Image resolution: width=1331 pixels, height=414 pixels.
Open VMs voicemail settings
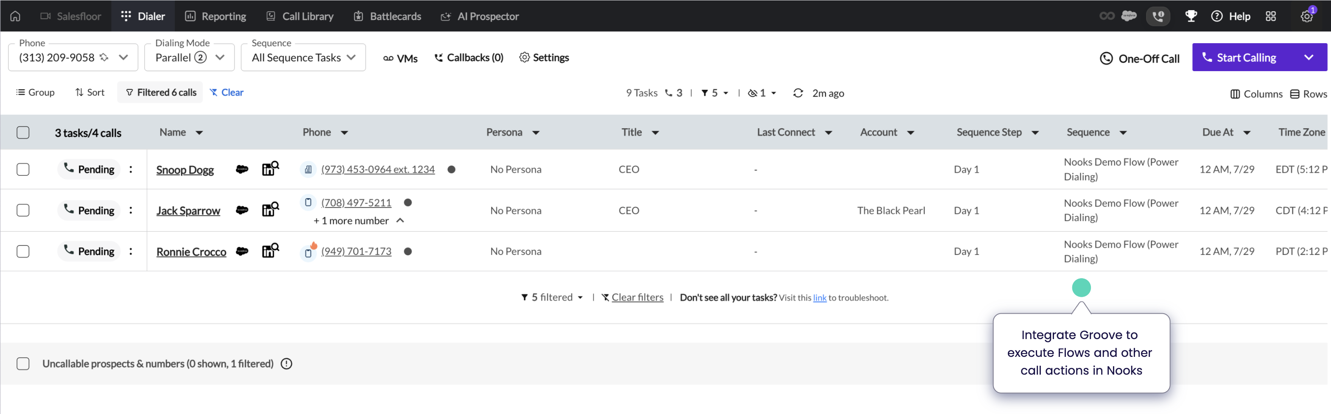(400, 58)
